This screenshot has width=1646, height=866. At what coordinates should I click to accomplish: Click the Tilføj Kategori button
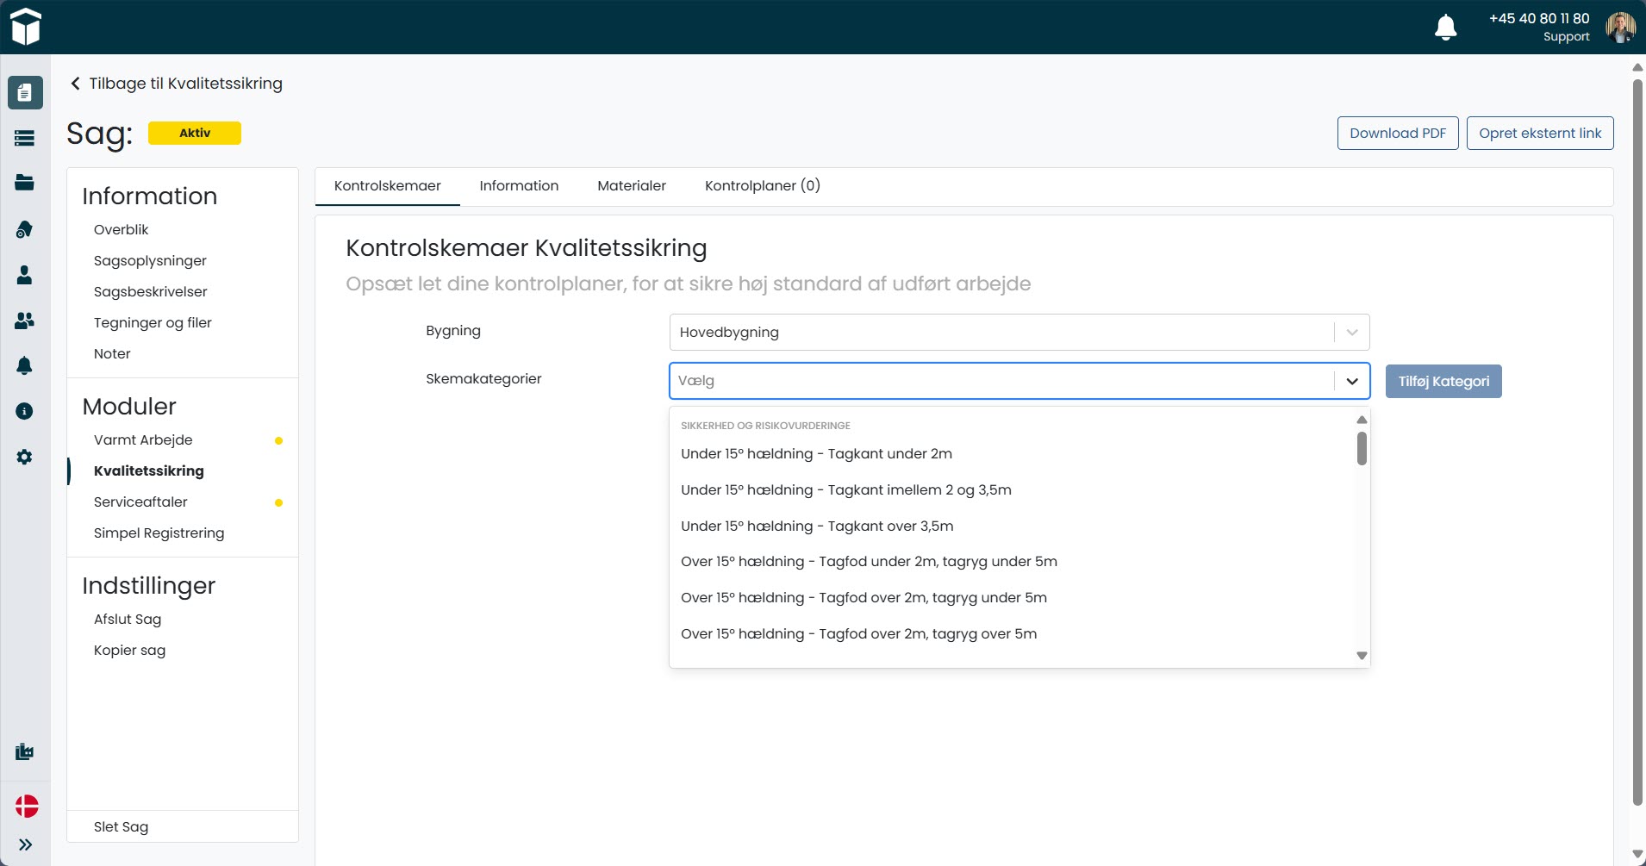(1443, 382)
